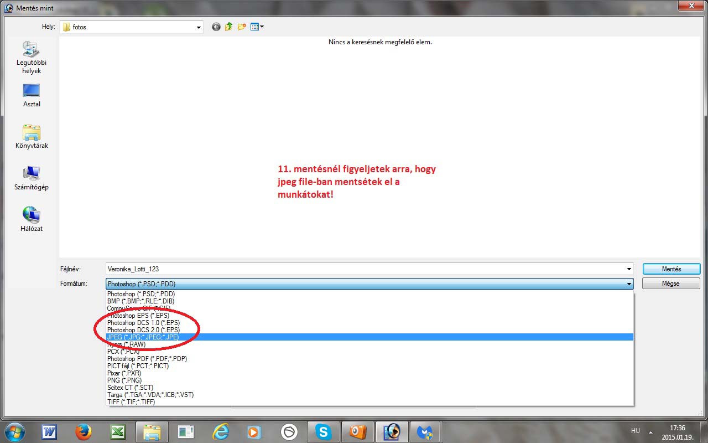
Task: Select TIFF format from list
Action: click(x=131, y=402)
